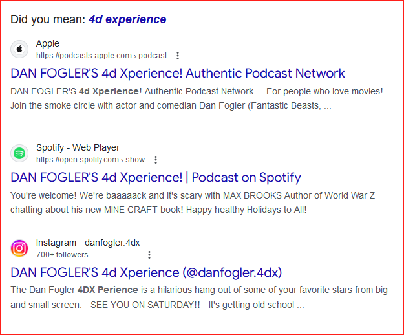The height and width of the screenshot is (335, 404).
Task: Click snippet line 'chatting about his new MINE CRAFT book'
Action: (x=158, y=210)
